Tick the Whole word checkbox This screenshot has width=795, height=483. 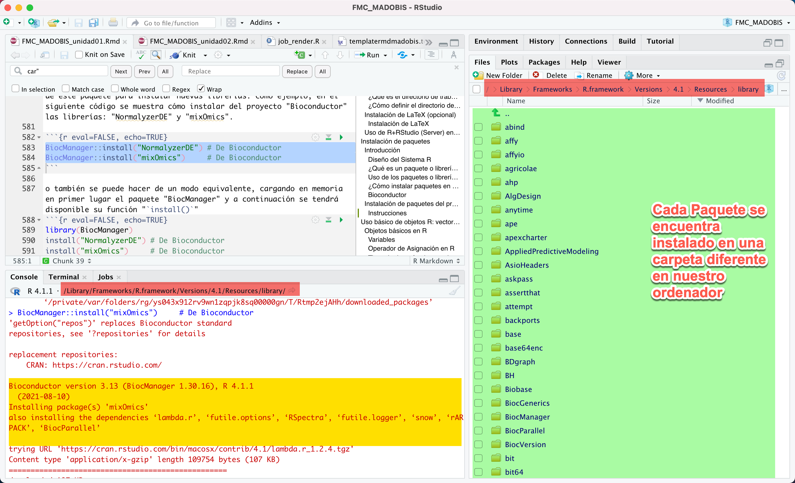point(115,88)
